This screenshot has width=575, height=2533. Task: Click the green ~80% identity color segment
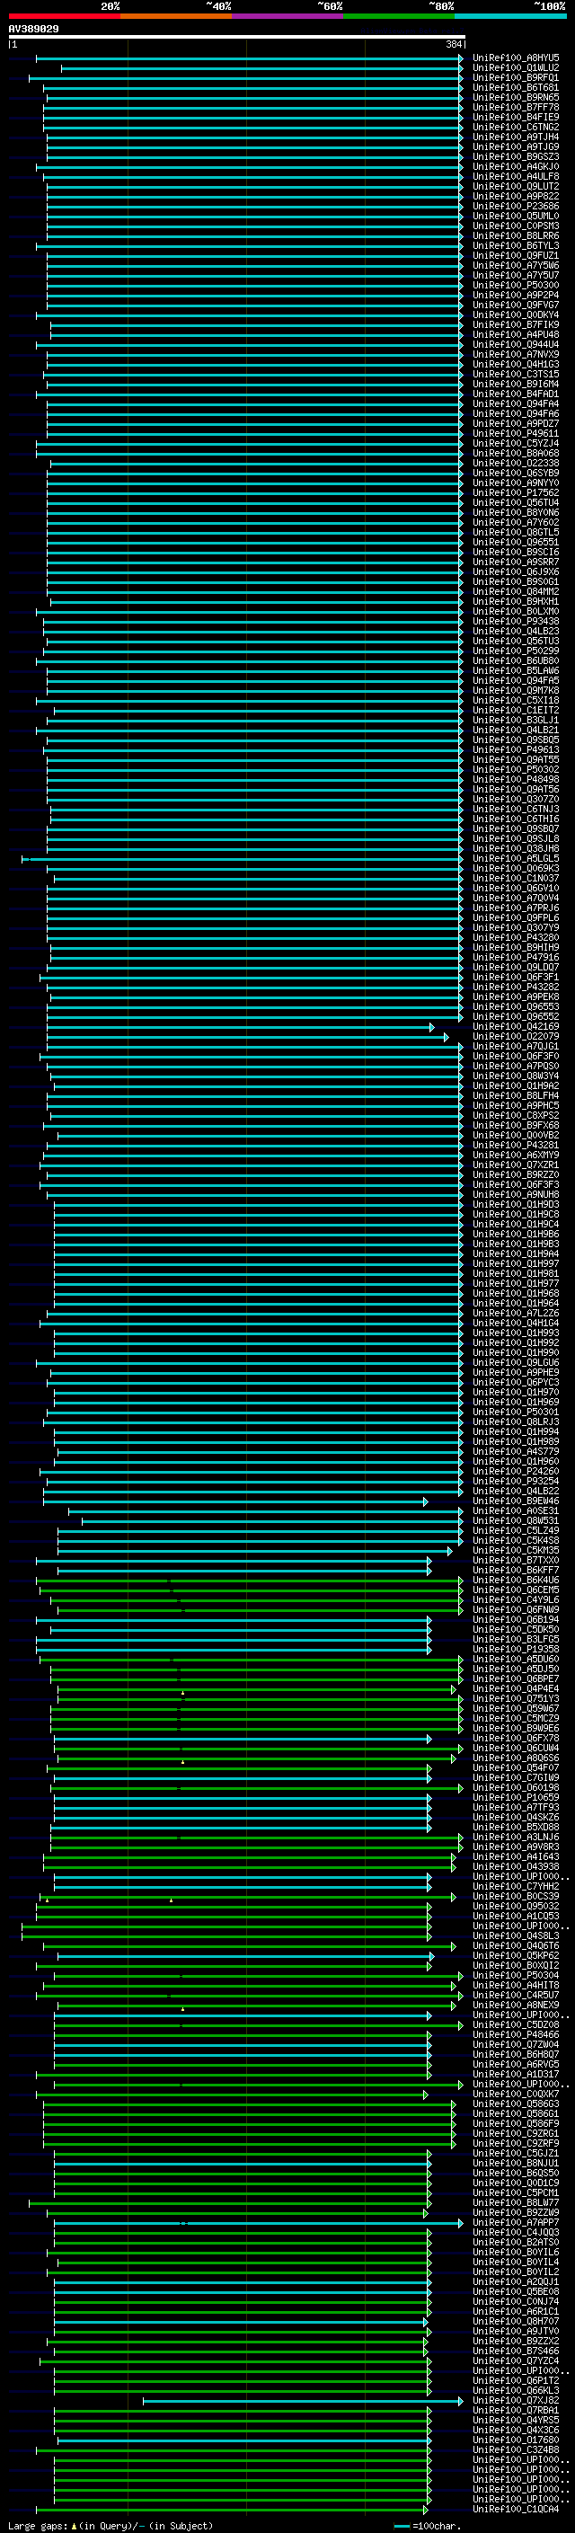[399, 17]
